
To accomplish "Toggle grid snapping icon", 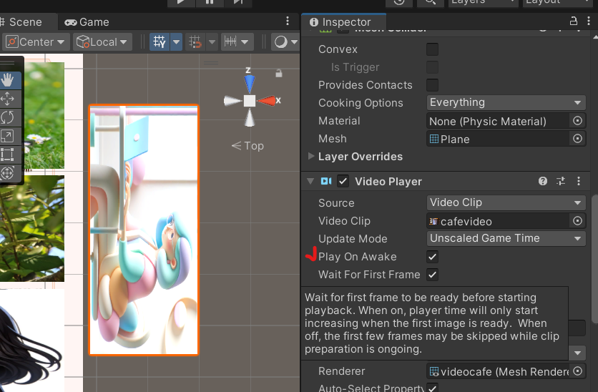I will pos(195,41).
